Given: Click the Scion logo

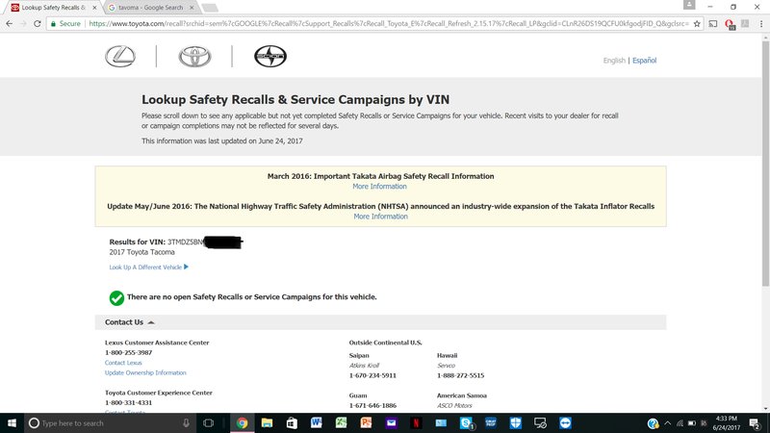Looking at the screenshot, I should coord(270,56).
